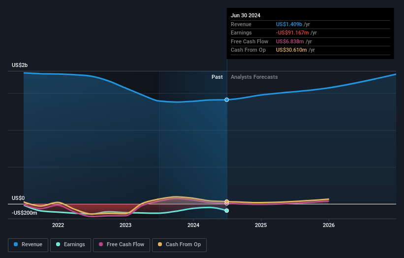
Task: Toggle the Revenue legend button
Action: 28,245
